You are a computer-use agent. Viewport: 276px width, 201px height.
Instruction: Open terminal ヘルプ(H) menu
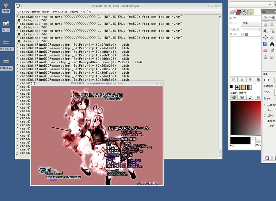point(86,12)
